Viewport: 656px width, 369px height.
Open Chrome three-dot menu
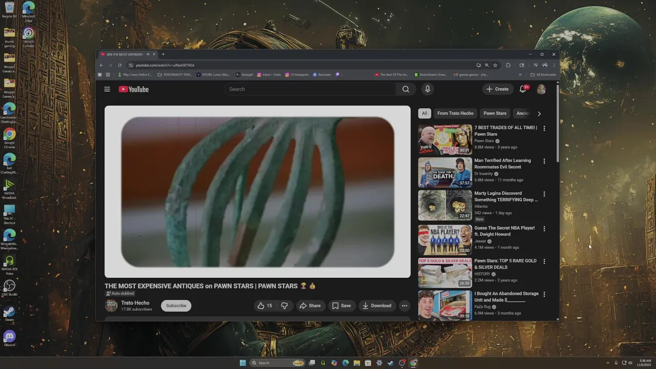click(553, 65)
